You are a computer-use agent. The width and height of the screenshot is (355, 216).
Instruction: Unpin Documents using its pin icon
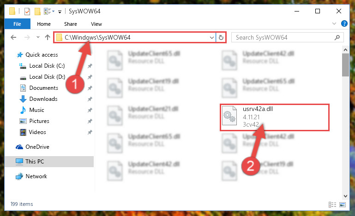pyautogui.click(x=90, y=88)
